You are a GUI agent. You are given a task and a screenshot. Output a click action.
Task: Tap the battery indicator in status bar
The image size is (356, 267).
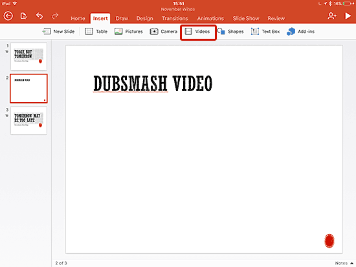[348, 3]
